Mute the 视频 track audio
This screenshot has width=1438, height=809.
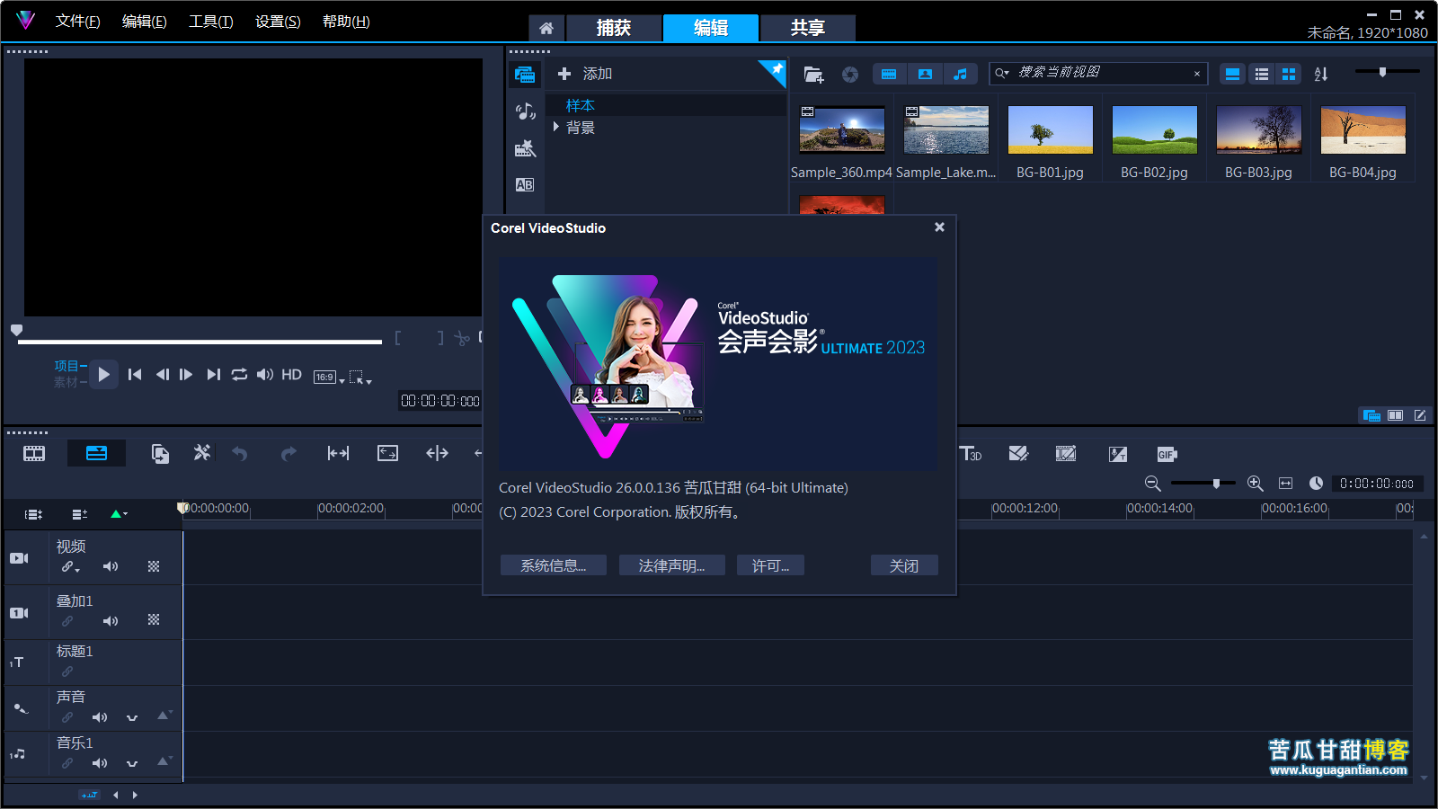pyautogui.click(x=111, y=566)
